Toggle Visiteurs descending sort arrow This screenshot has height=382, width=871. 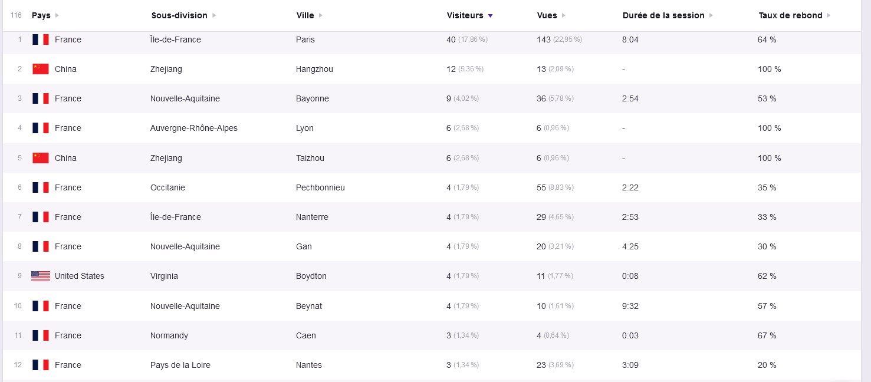coord(491,16)
